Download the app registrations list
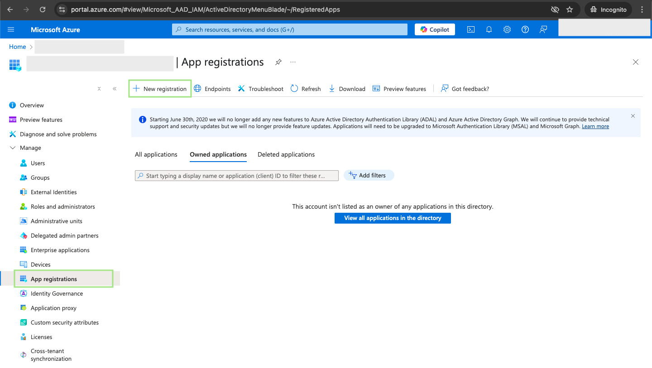The image size is (652, 368). click(x=347, y=89)
